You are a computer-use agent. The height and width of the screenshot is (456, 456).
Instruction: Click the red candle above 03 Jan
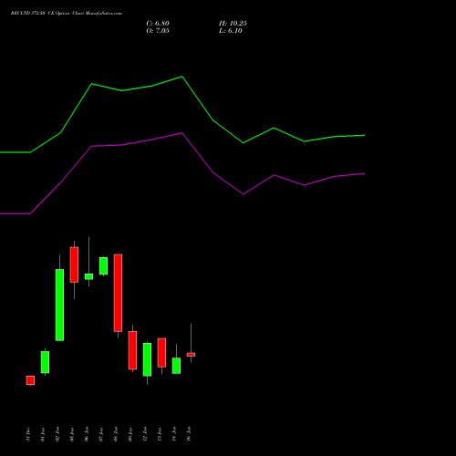pos(74,264)
